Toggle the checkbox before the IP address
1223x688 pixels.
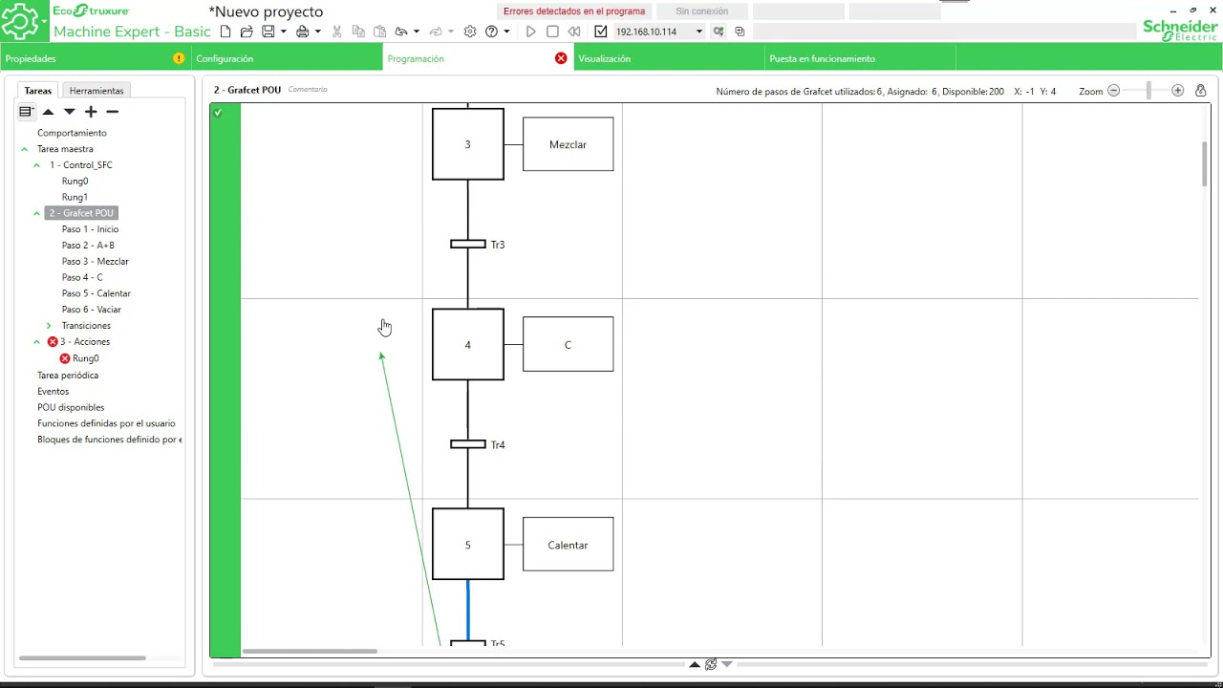600,32
